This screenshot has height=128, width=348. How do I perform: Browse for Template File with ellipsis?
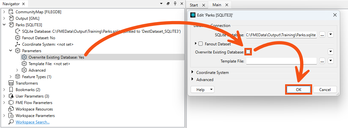point(322,61)
